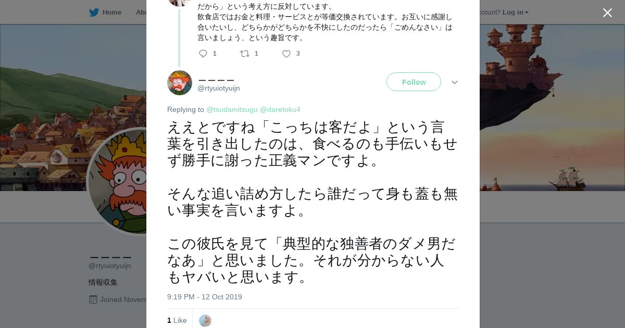Open the @daretoku4 mention link
The height and width of the screenshot is (328, 625).
(280, 109)
